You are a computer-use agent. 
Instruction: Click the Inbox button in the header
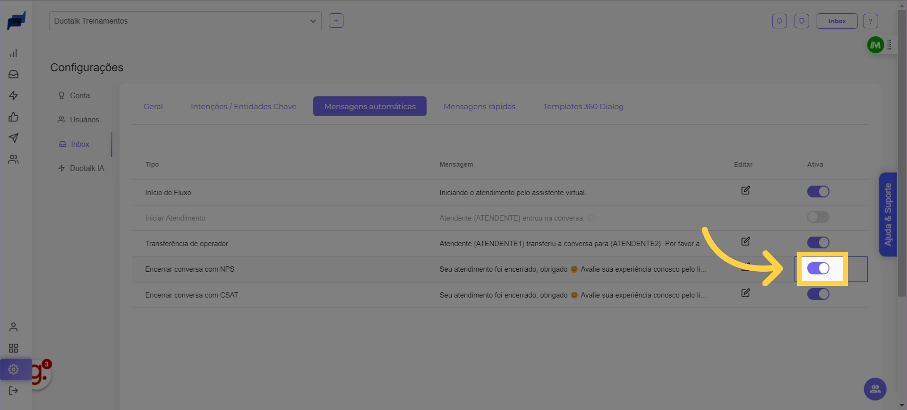pyautogui.click(x=837, y=21)
